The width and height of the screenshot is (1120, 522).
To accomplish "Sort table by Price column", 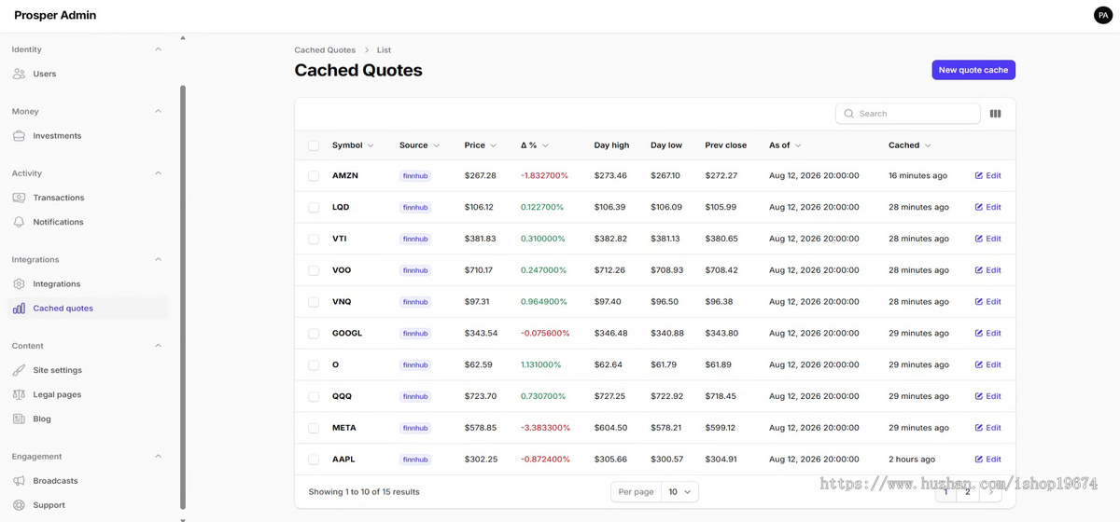I will coord(481,145).
